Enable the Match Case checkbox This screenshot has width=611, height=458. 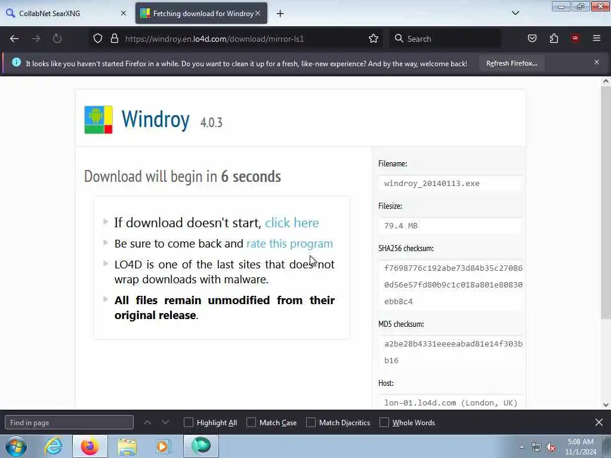coord(251,423)
